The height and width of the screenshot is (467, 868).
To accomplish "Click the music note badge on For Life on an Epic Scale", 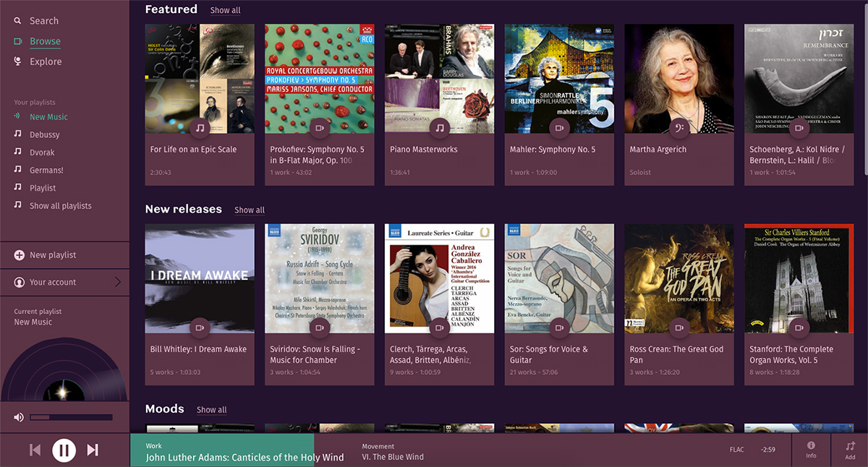I will pyautogui.click(x=200, y=128).
